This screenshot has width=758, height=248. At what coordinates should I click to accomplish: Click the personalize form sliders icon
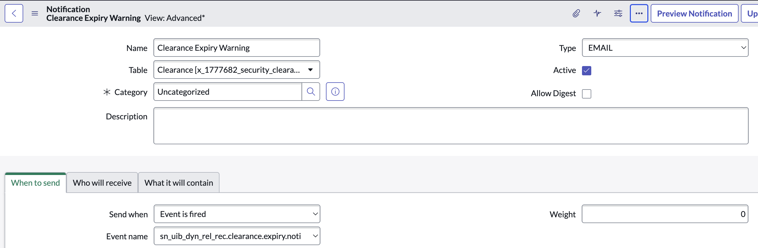[x=618, y=14]
